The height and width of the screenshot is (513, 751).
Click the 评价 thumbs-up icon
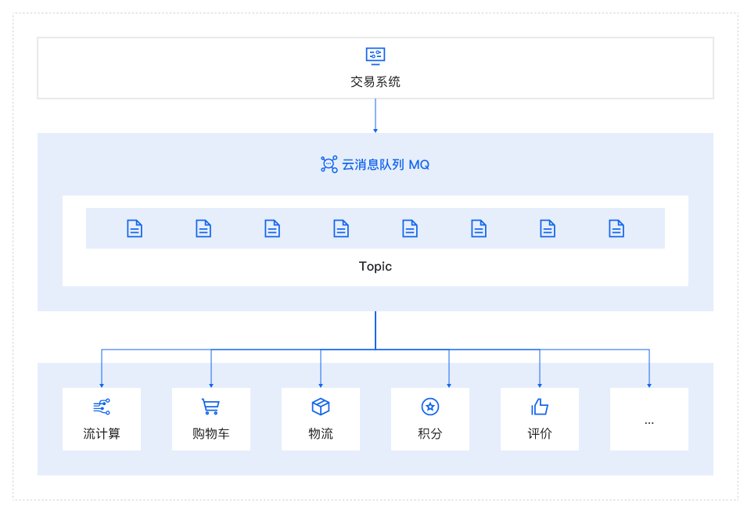(x=540, y=405)
